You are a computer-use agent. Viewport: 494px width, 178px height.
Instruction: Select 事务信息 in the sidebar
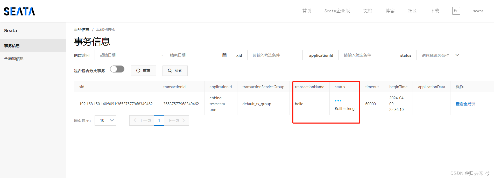click(x=33, y=46)
